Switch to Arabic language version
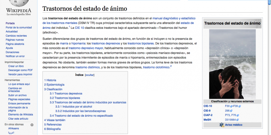This screenshot has width=271, height=135. click(x=11, y=133)
